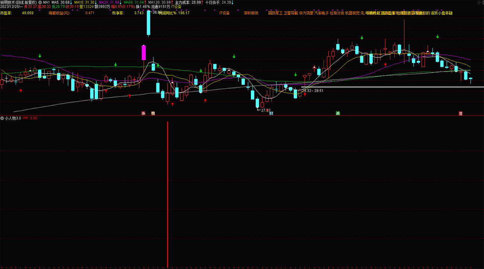
Task: Click the 港 marker icon at the bottom right
Action: tap(461, 113)
